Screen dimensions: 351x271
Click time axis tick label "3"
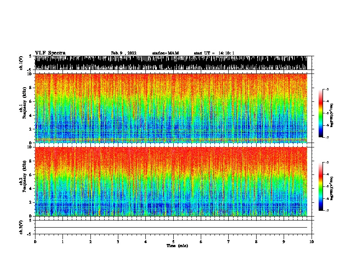tap(118, 242)
